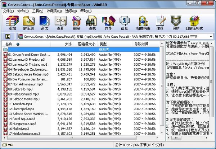Click comment pane vertical scrollbar thumb

coord(211,82)
